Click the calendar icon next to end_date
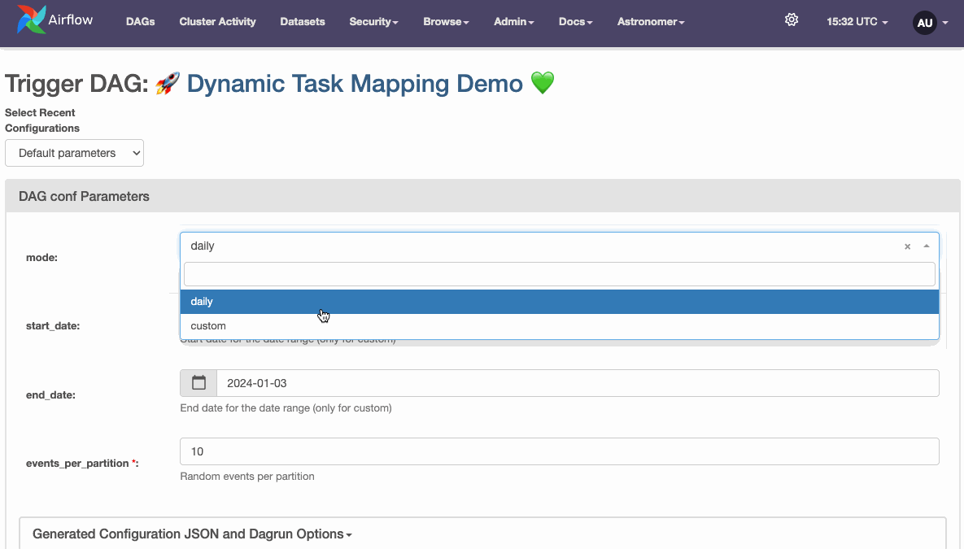The image size is (964, 549). pos(198,381)
